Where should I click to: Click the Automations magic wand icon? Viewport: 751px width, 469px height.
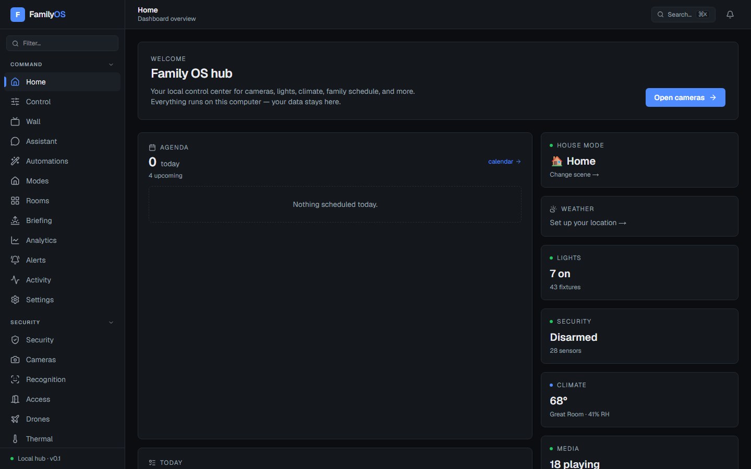(x=15, y=161)
